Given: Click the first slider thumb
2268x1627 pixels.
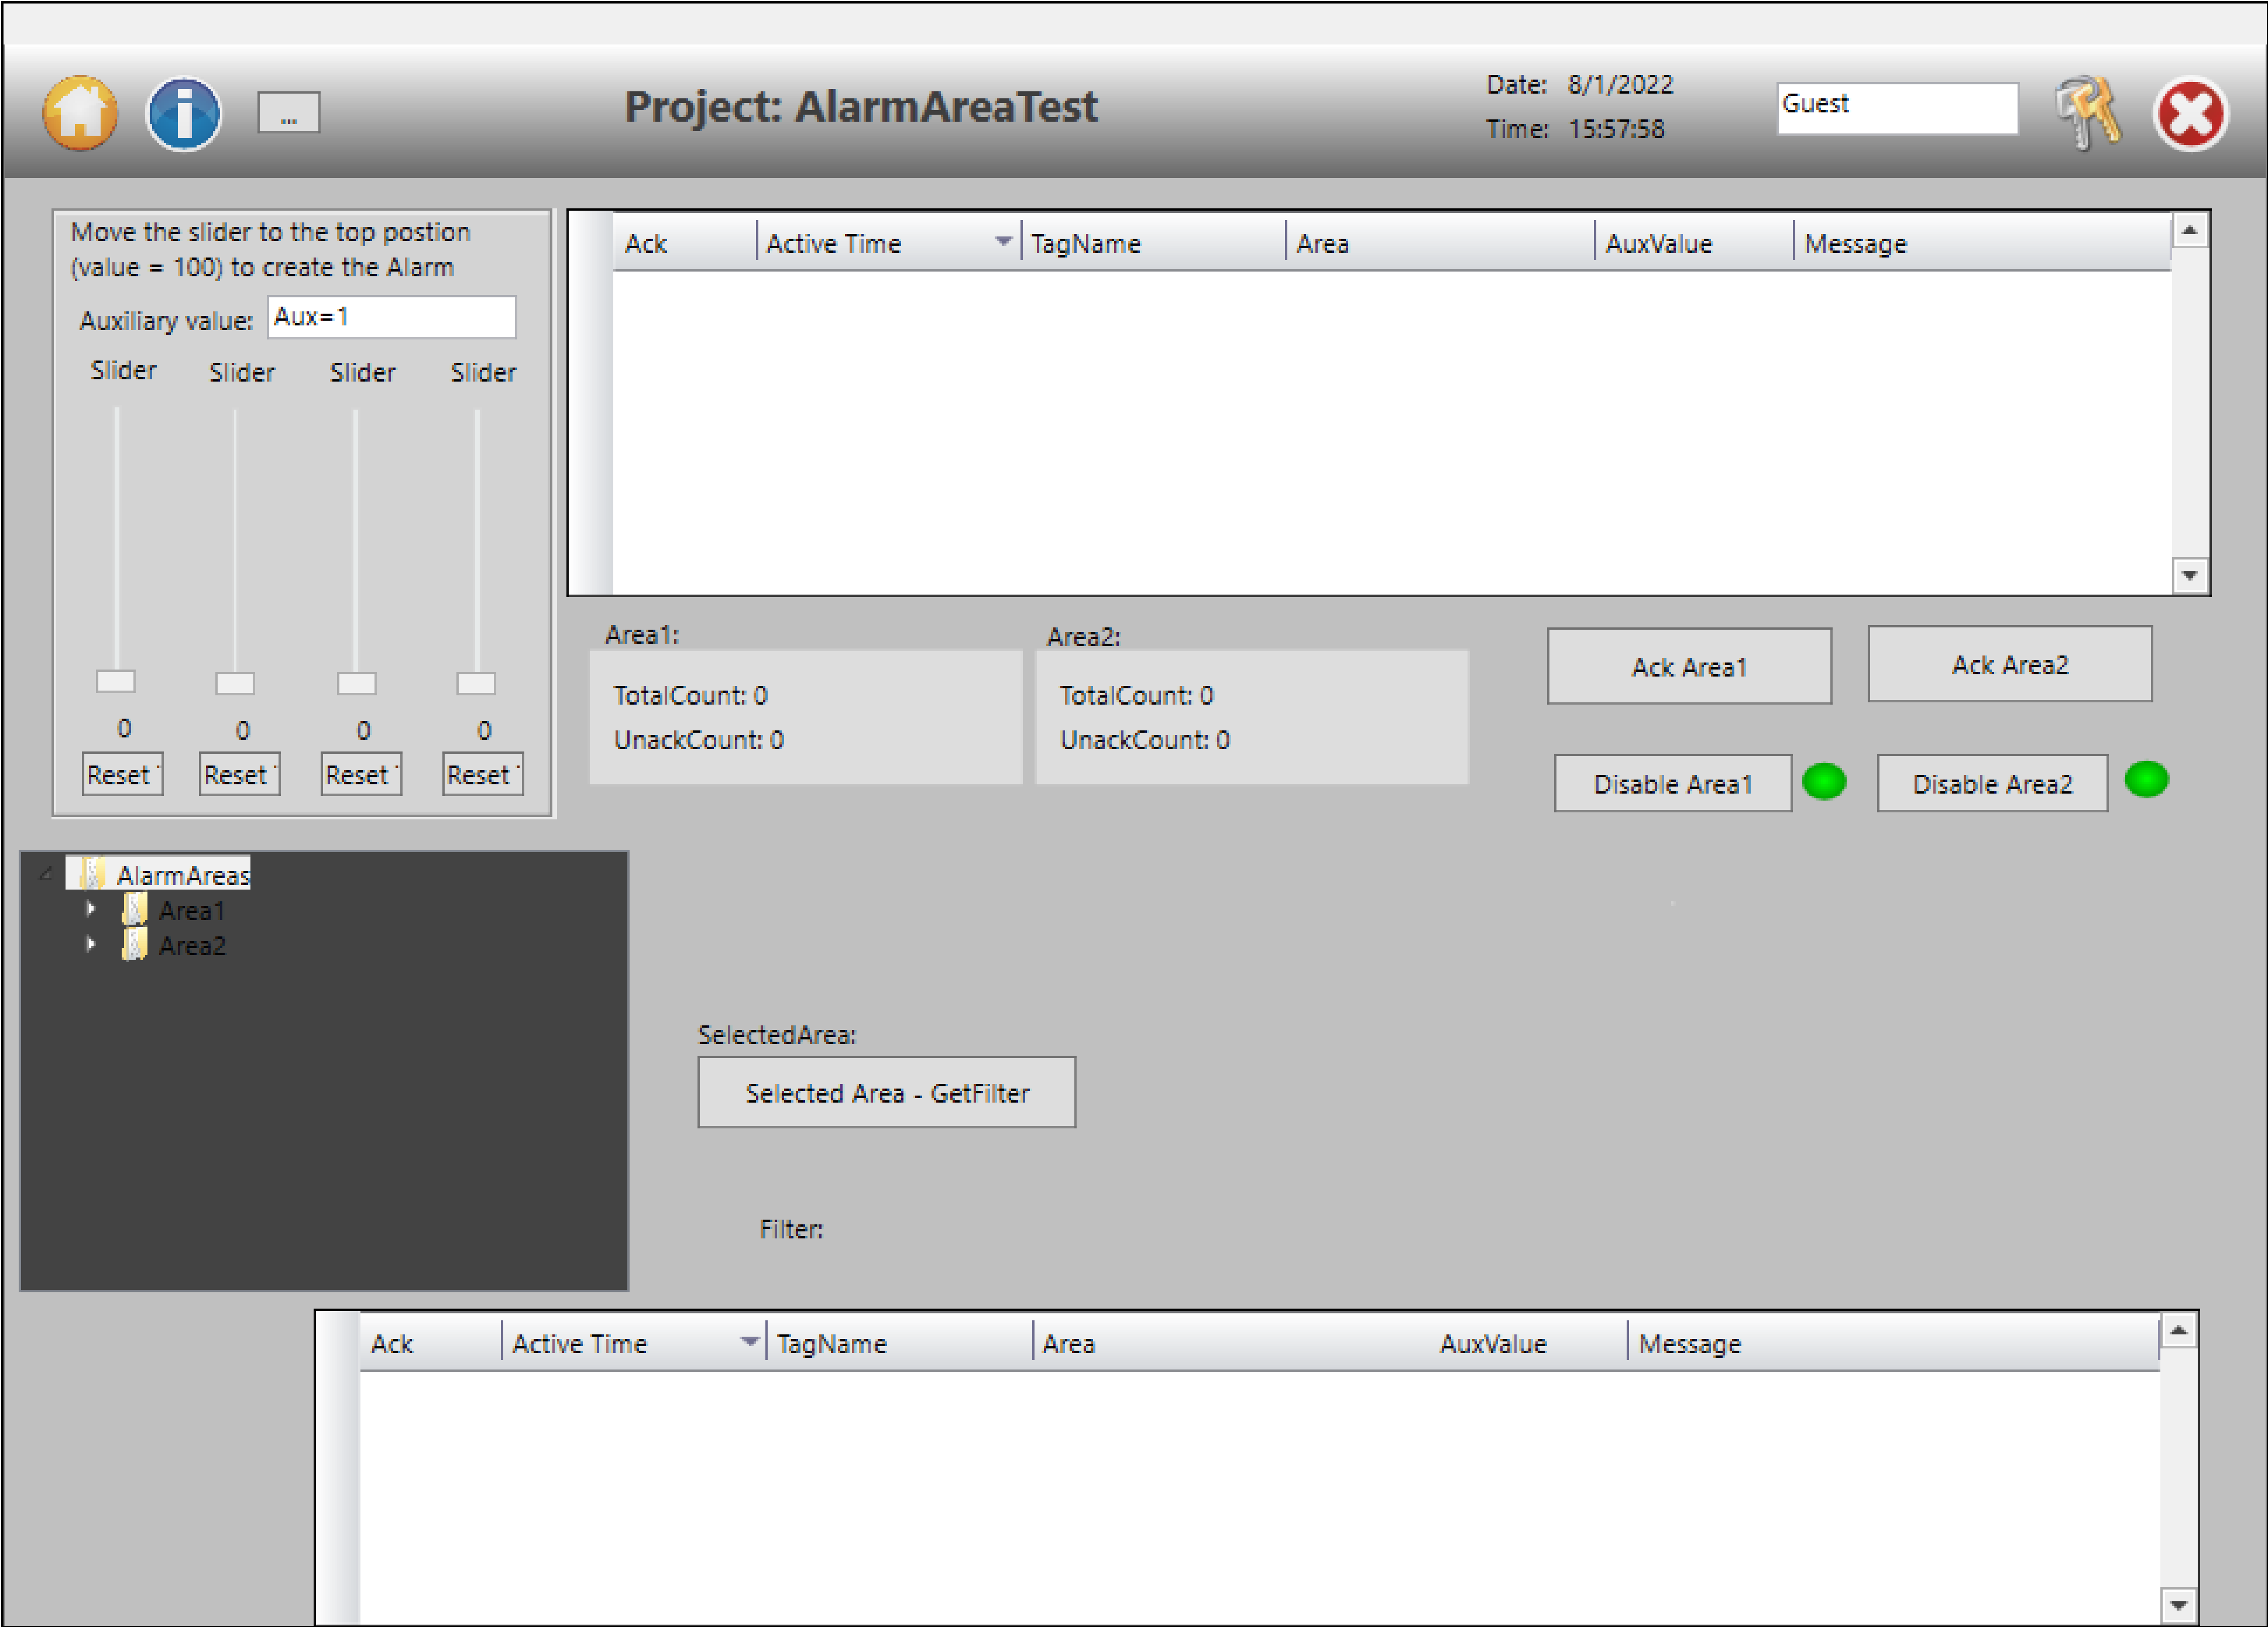Looking at the screenshot, I should point(116,681).
